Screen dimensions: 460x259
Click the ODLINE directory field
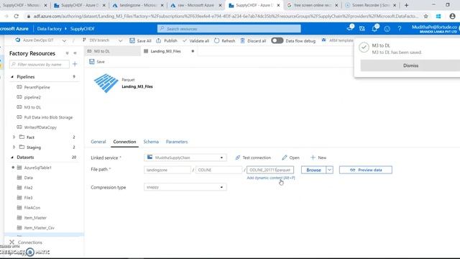tap(218, 170)
